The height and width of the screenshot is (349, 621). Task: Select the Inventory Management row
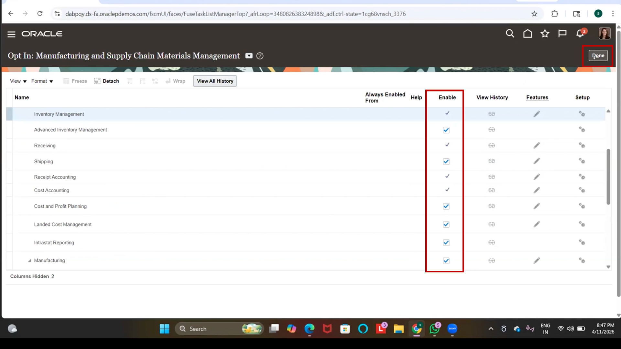pyautogui.click(x=306, y=114)
